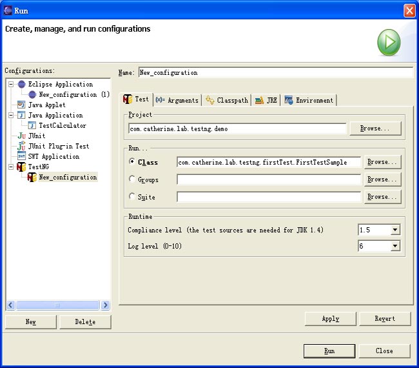Open the Environment tab
Screen dimensions: 419x368
pyautogui.click(x=309, y=100)
